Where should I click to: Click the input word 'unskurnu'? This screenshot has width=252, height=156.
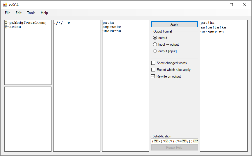pyautogui.click(x=112, y=31)
